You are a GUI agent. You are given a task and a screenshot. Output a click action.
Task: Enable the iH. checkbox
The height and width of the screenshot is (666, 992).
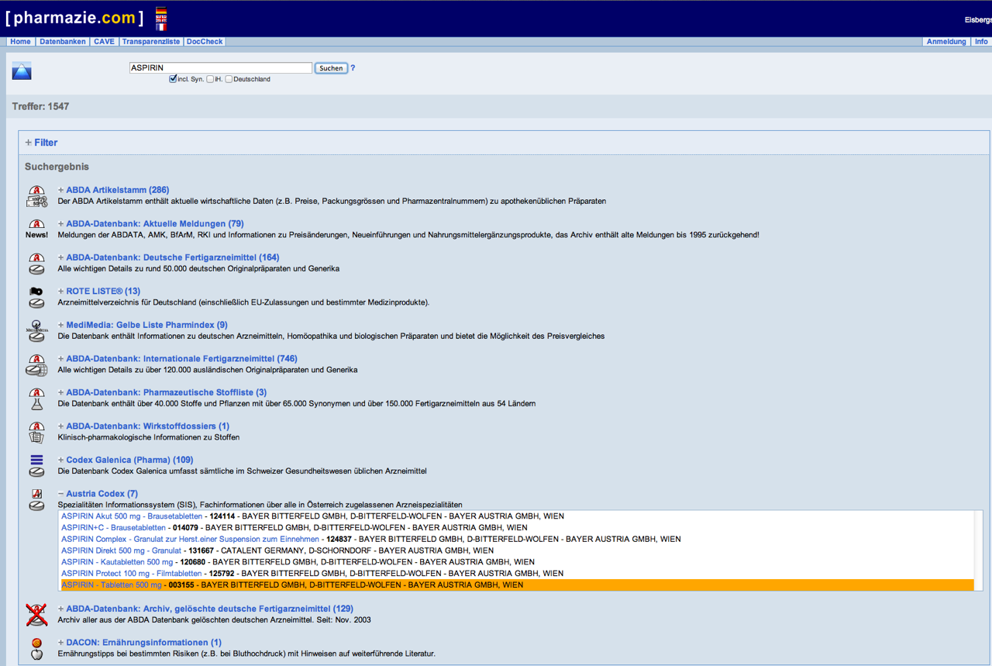pyautogui.click(x=210, y=79)
